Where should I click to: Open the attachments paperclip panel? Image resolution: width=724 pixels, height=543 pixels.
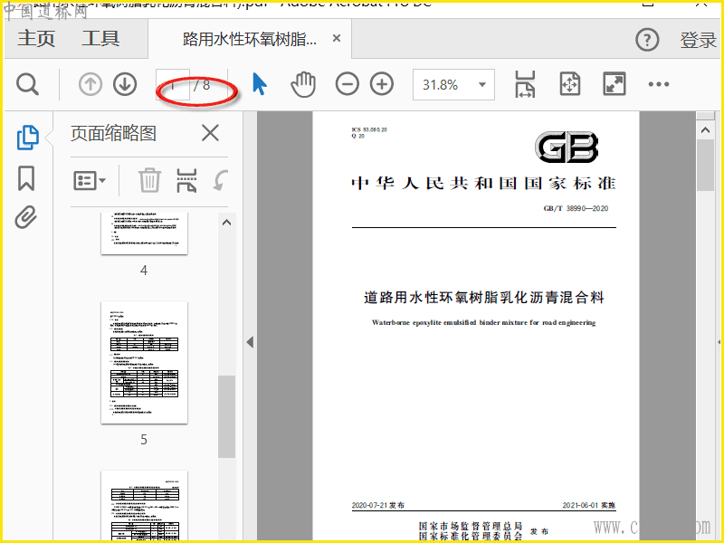pos(26,217)
